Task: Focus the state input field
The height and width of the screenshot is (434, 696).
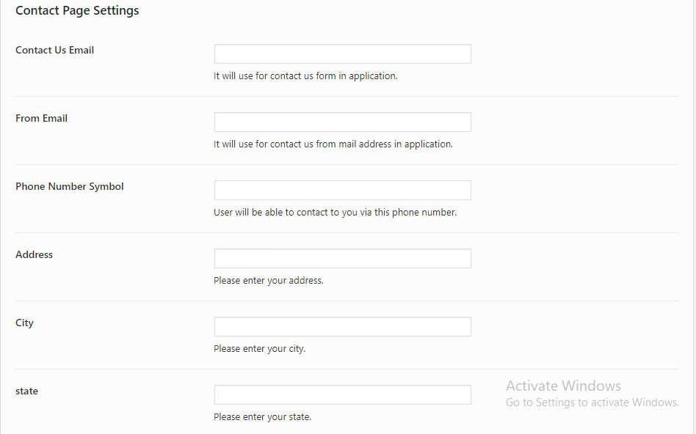Action: coord(342,395)
